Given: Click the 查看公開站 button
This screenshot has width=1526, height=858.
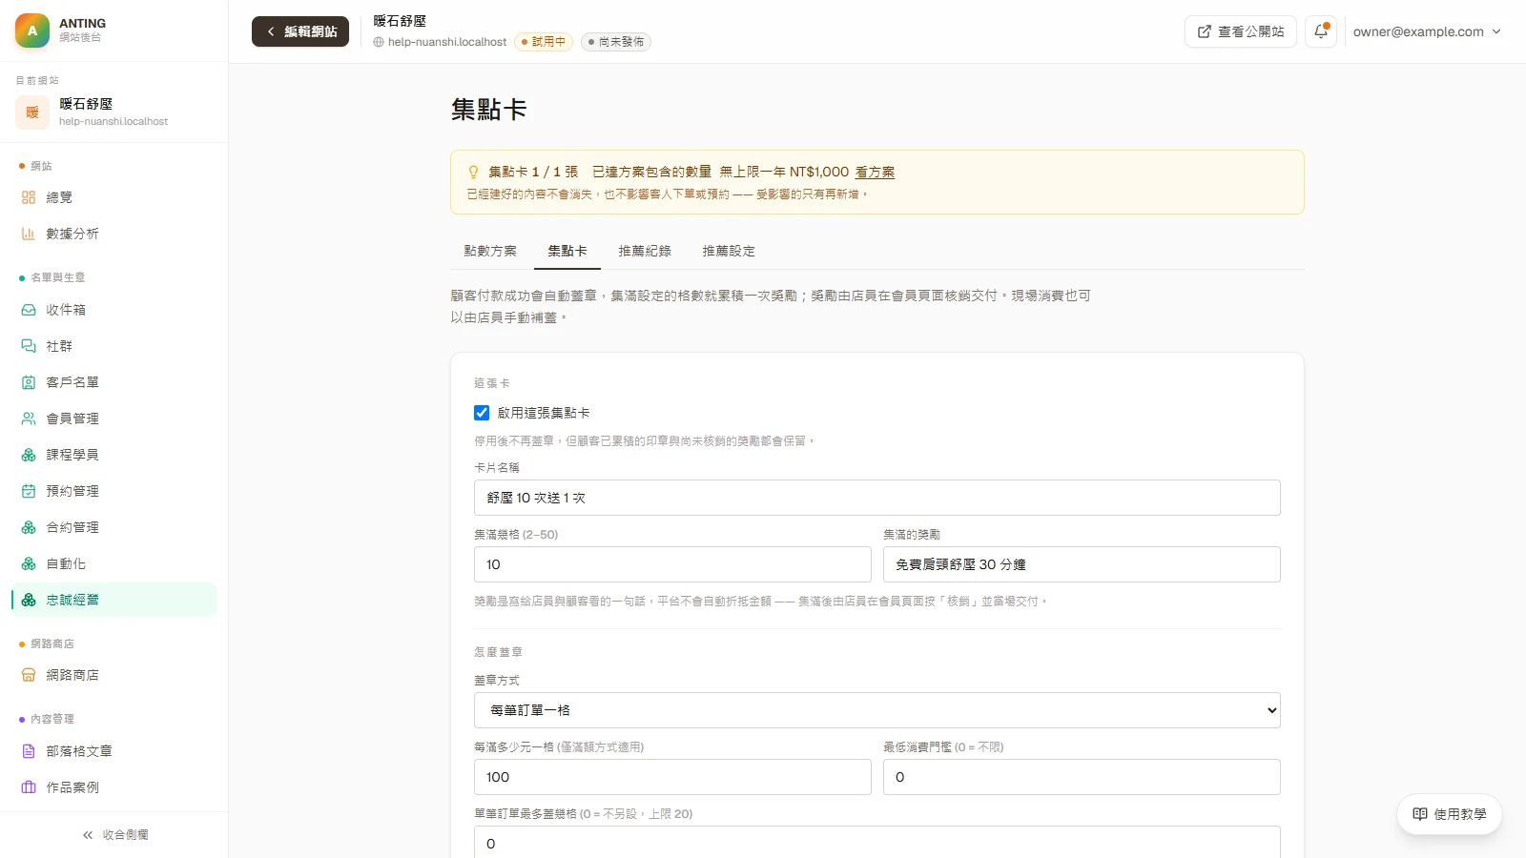Looking at the screenshot, I should coord(1241,31).
